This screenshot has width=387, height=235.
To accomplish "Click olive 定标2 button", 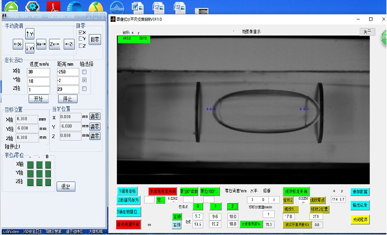I will [x=288, y=200].
